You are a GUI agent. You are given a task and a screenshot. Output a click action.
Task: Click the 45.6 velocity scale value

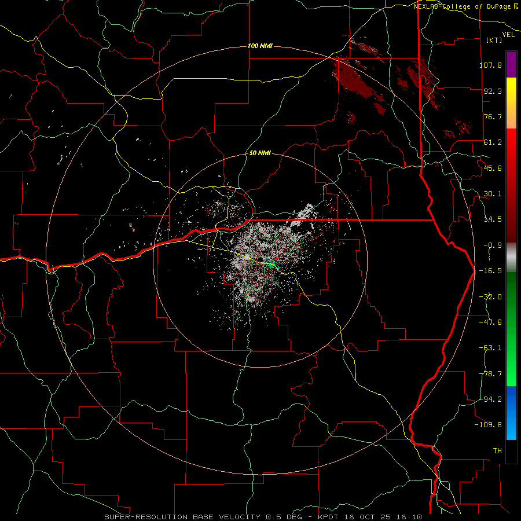(x=493, y=168)
